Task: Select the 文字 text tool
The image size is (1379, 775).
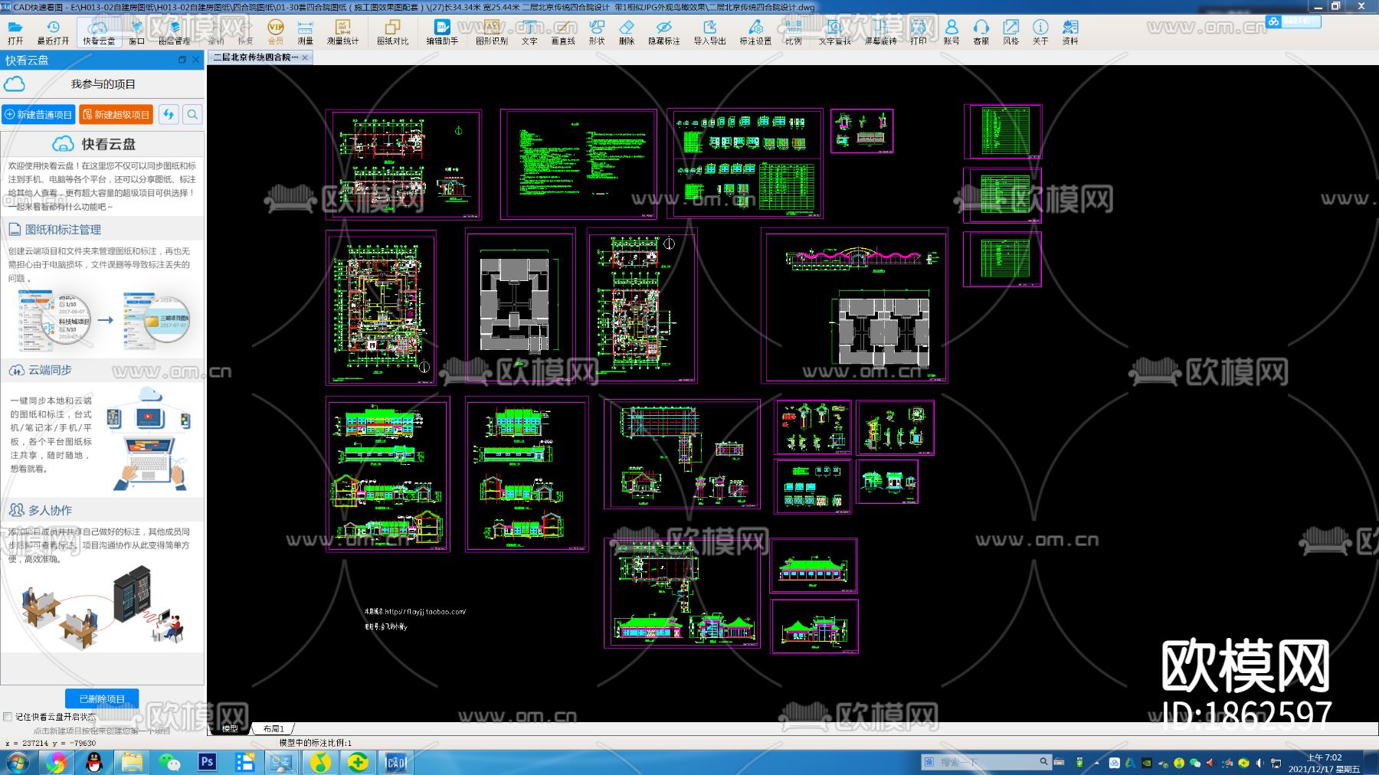Action: pos(529,32)
